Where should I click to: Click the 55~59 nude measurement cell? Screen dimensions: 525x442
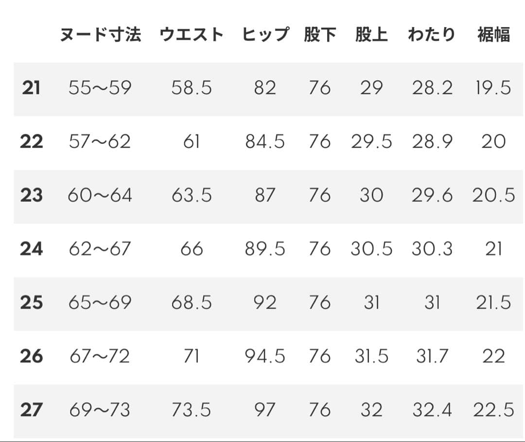(100, 88)
